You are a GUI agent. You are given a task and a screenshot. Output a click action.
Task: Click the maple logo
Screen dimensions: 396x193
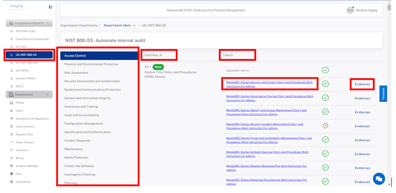(16, 6)
